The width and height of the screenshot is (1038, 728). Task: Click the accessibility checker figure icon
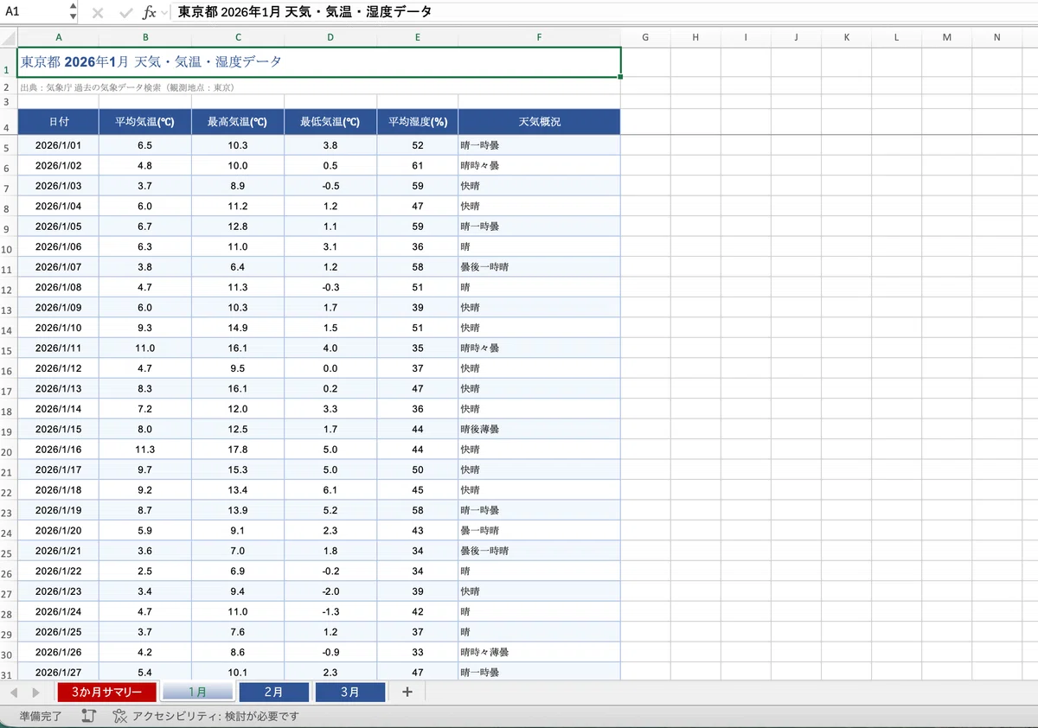(x=120, y=716)
